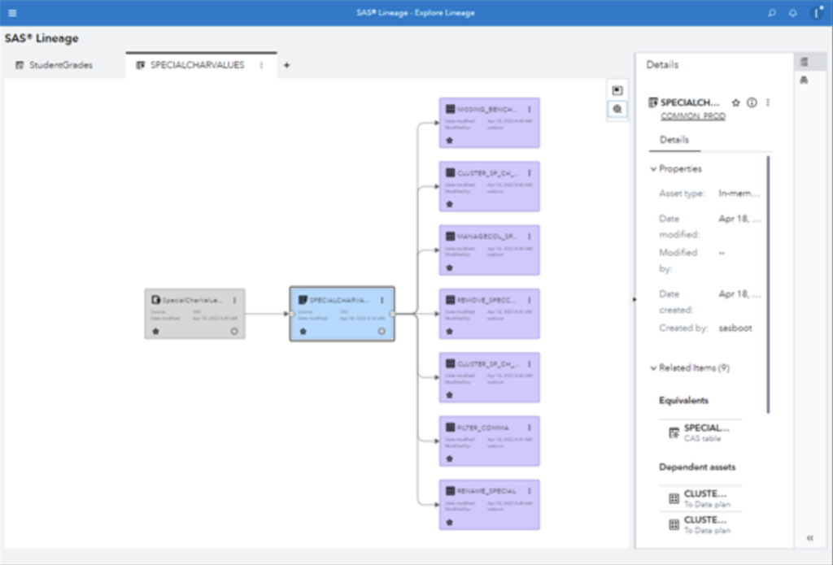This screenshot has height=565, width=833.
Task: Click the circle on the blue SPECIALCHARVA node
Action: (x=381, y=332)
